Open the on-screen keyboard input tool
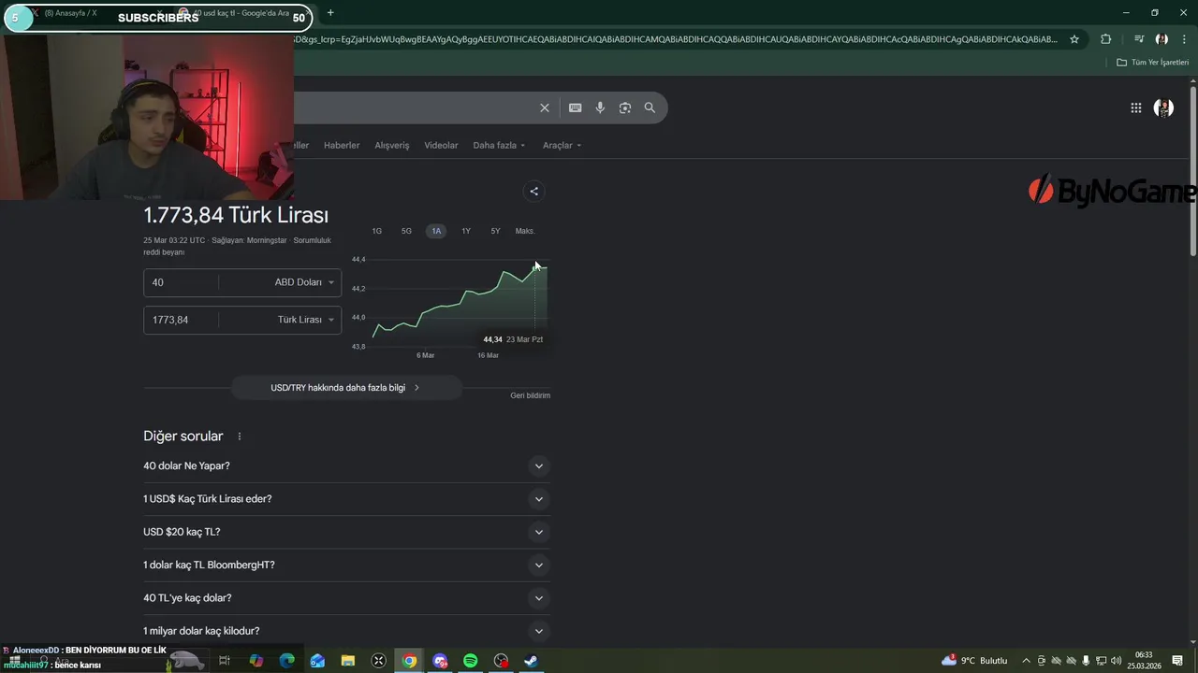 click(x=576, y=107)
